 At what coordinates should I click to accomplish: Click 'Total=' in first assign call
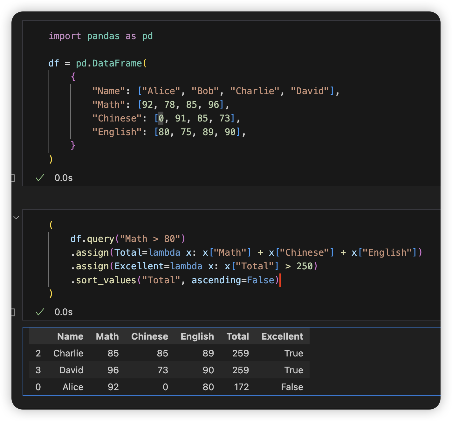click(x=131, y=252)
